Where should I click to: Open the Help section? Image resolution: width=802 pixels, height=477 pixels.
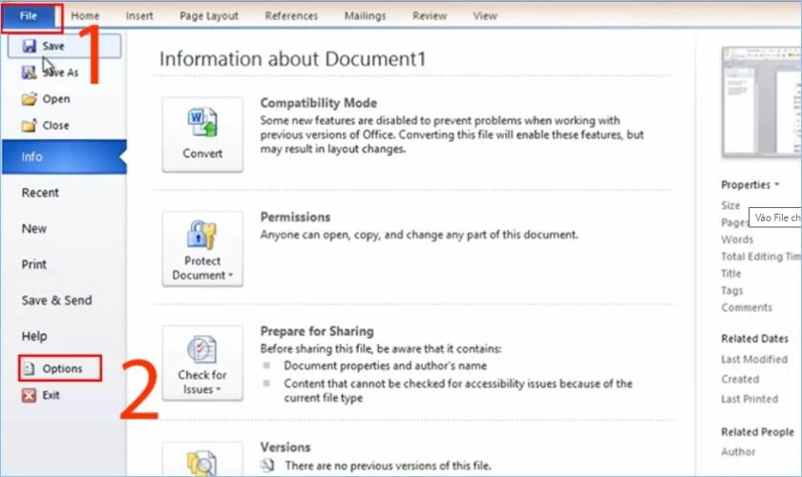point(34,336)
